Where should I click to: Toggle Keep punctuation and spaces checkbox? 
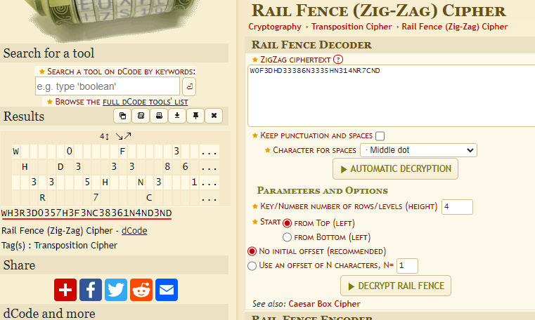coord(380,136)
